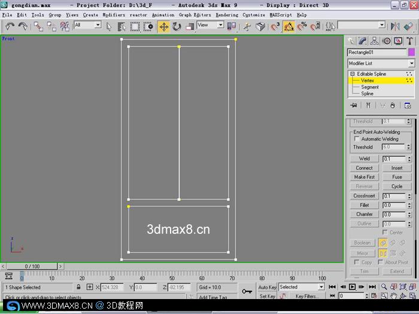Select the Segment sub-object level
The height and width of the screenshot is (314, 419).
pyautogui.click(x=369, y=87)
